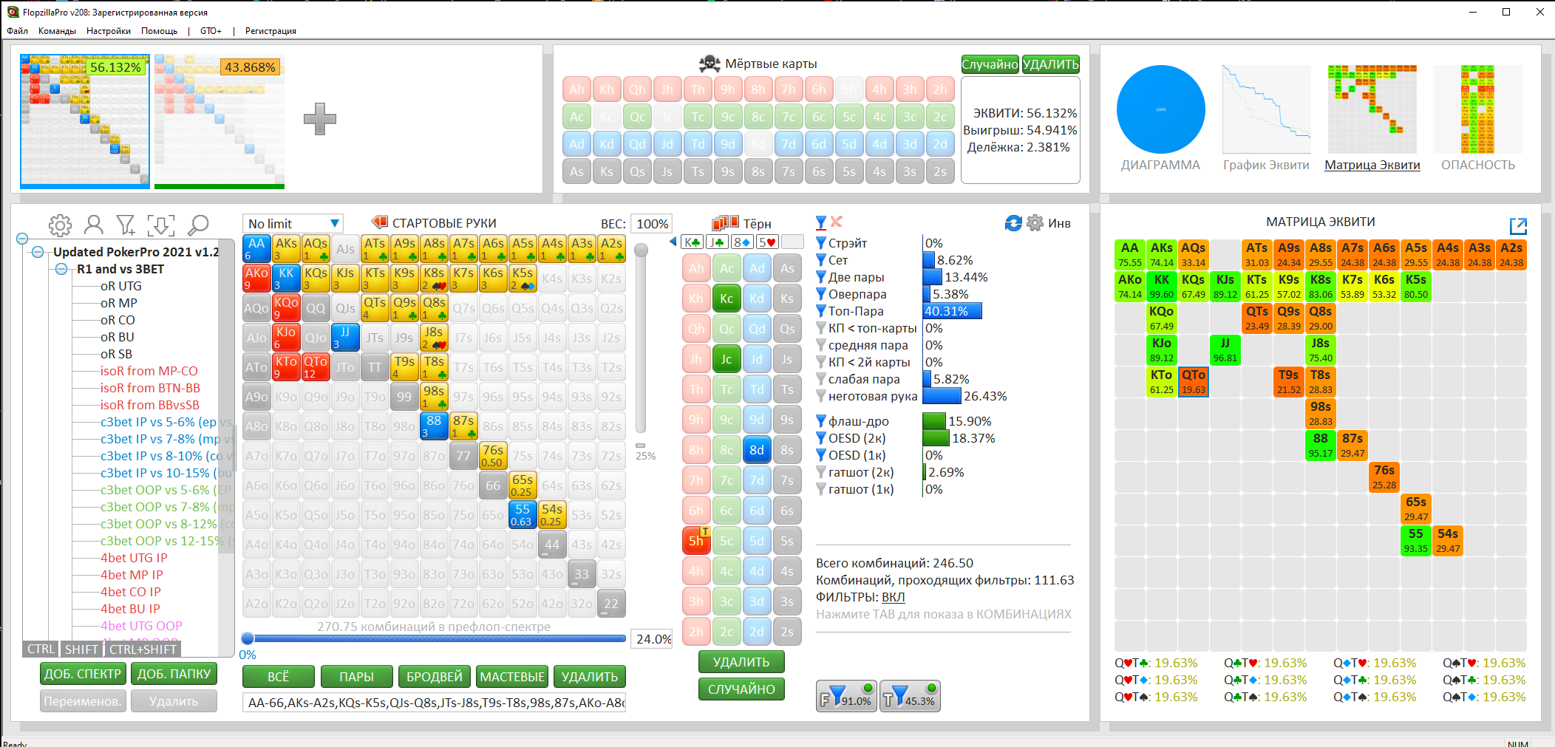Toggle the Сет filter funnel
The image size is (1555, 747).
pyautogui.click(x=820, y=260)
